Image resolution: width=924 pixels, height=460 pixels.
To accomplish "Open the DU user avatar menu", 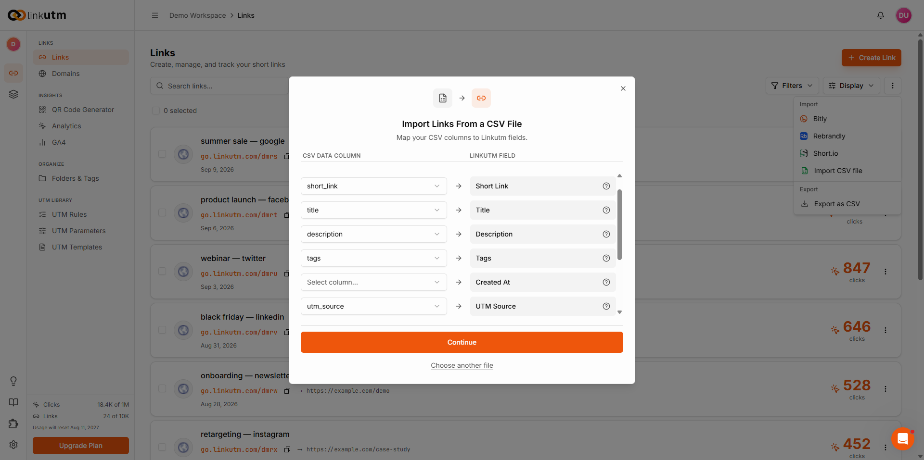I will [x=903, y=15].
